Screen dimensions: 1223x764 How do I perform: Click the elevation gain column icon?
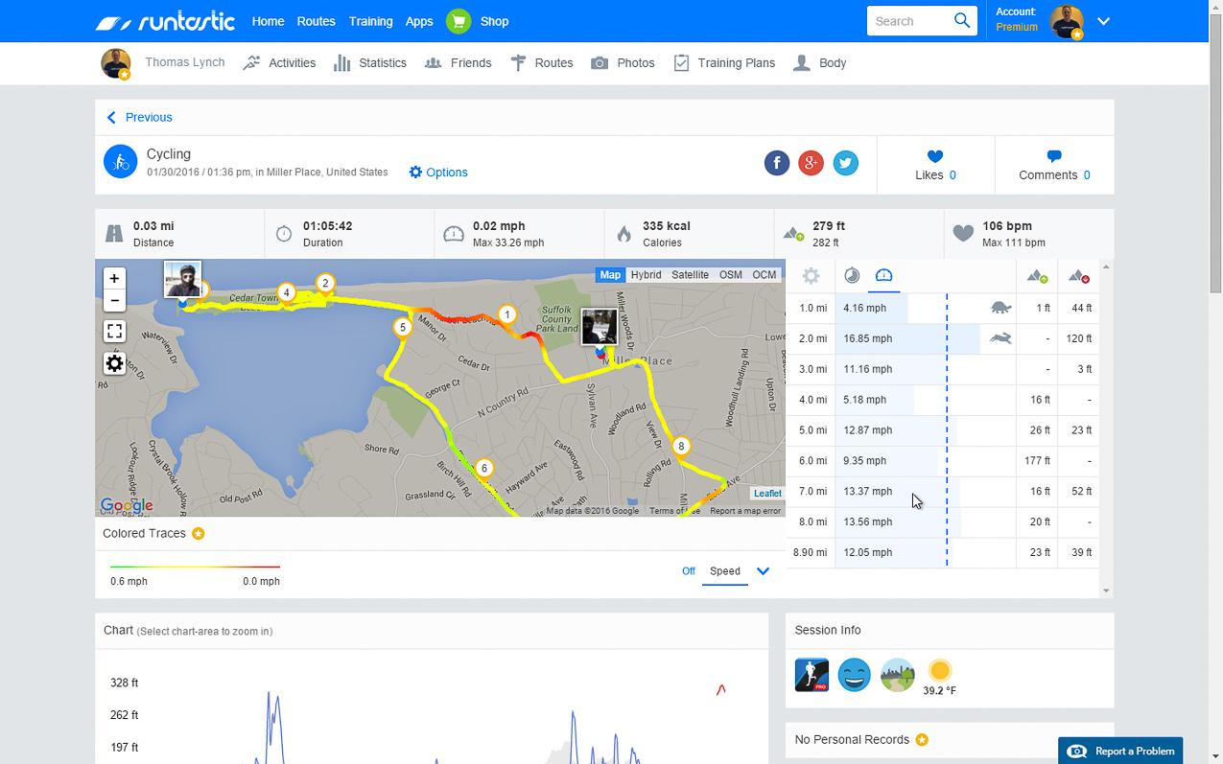pyautogui.click(x=1037, y=276)
